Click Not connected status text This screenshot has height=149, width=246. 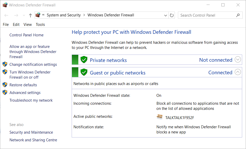coord(216,60)
